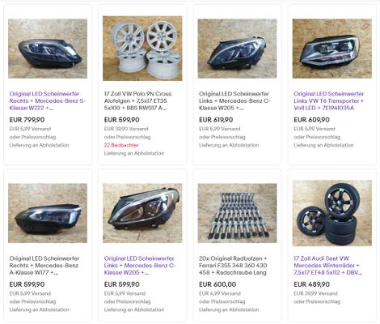Open the 619,90 EUR Mercedes C-Klasse W205 title
The height and width of the screenshot is (324, 380).
(x=234, y=100)
